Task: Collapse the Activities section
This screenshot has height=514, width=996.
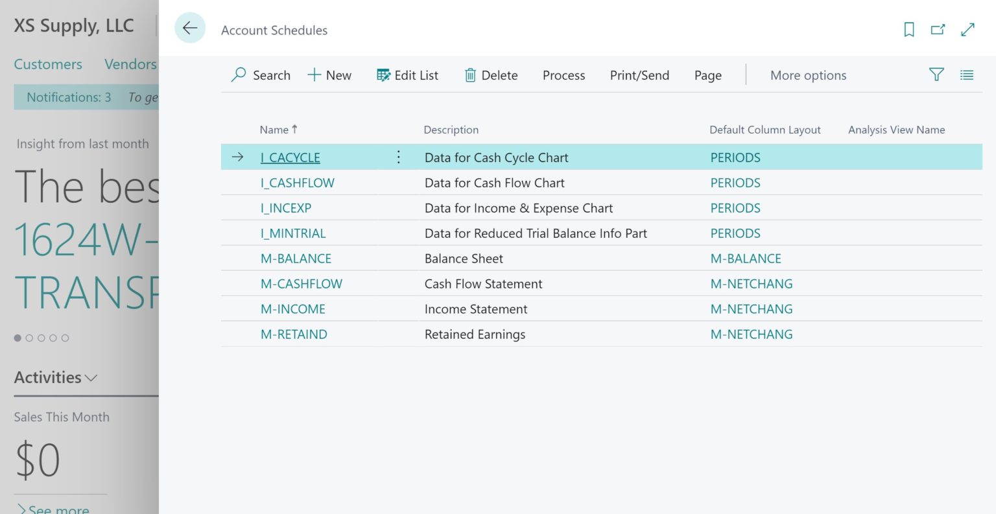Action: (x=91, y=378)
